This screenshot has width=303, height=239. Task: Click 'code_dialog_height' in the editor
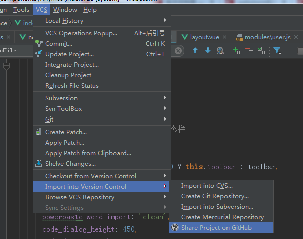(x=79, y=229)
